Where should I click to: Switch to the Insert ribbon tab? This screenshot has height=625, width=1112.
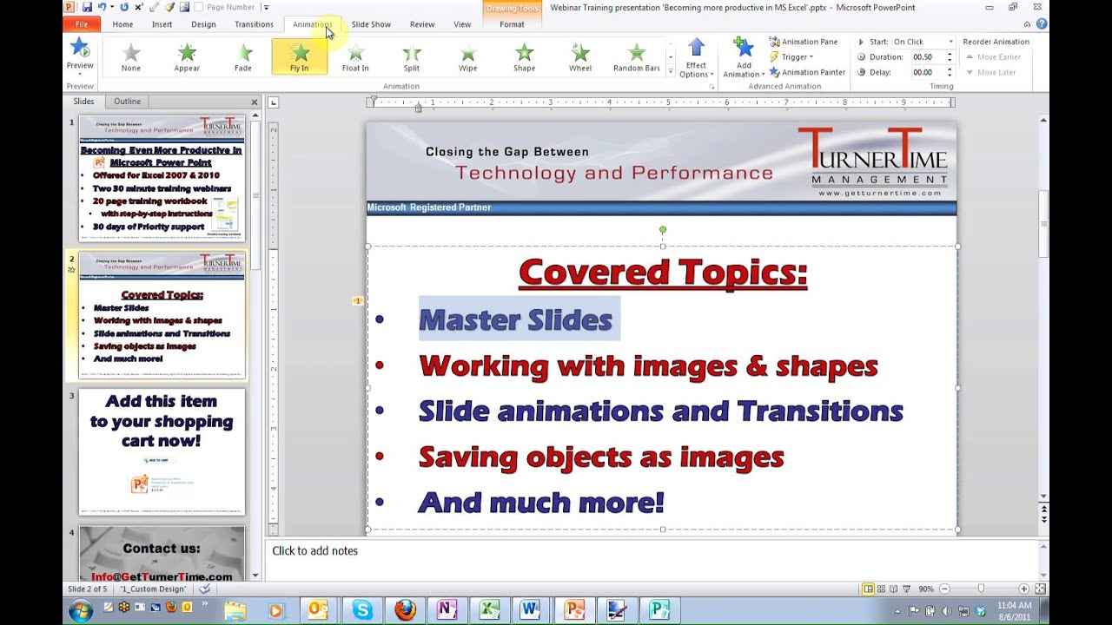point(162,24)
